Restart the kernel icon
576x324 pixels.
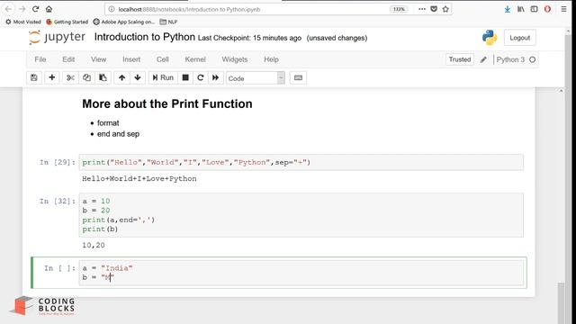[x=201, y=78]
